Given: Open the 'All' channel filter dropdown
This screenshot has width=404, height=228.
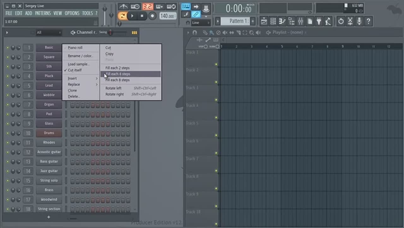Looking at the screenshot, I should click(48, 32).
